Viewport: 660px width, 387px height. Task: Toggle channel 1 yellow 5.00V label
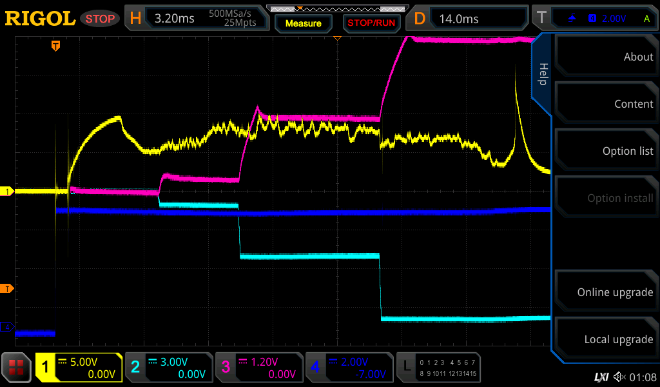click(79, 368)
